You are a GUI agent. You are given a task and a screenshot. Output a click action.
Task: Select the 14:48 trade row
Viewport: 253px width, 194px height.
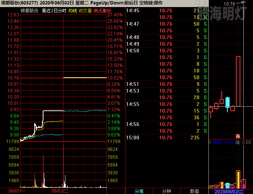click(167, 37)
